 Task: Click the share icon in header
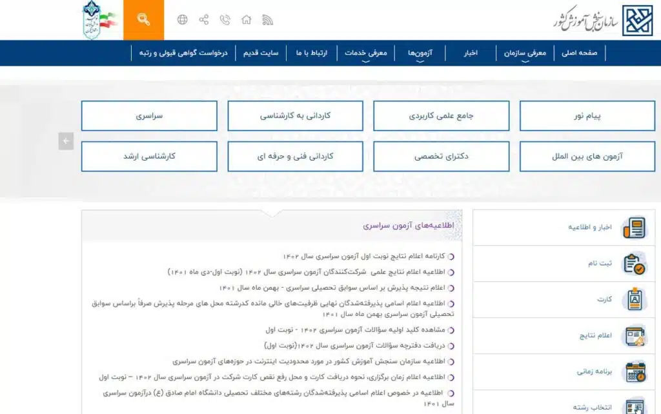[204, 20]
